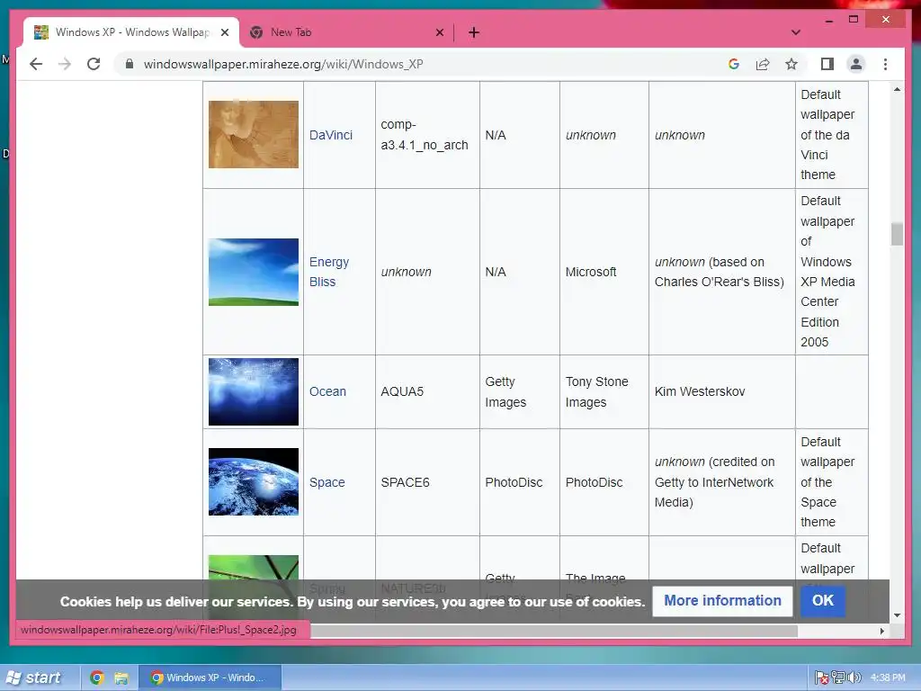The image size is (921, 691).
Task: Click 'Default wallpaper of the Space theme' text
Action: click(827, 482)
